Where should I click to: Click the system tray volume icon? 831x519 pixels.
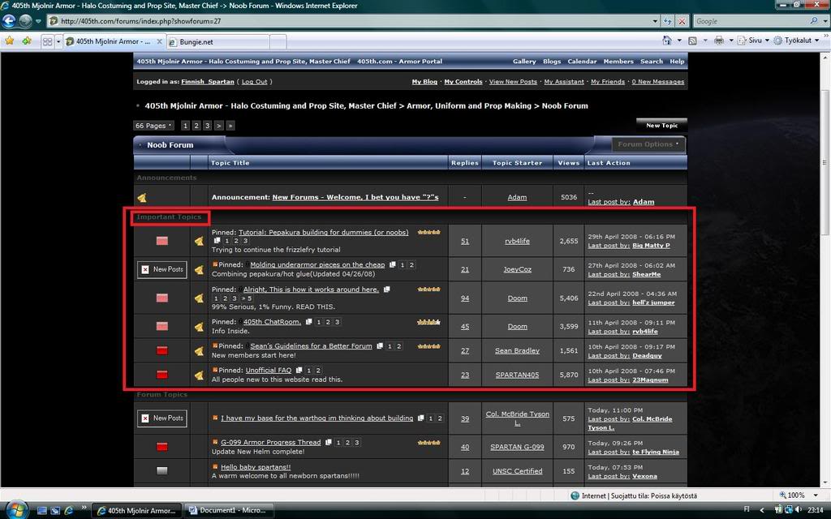(799, 510)
